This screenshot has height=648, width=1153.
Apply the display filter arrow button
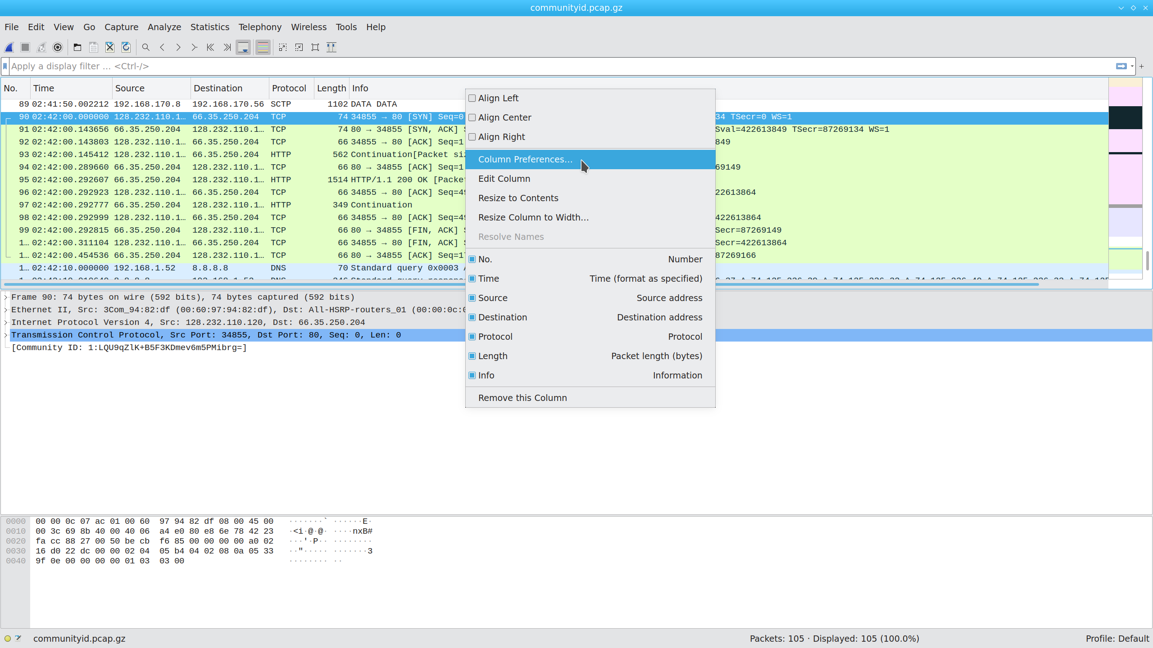pos(1121,66)
